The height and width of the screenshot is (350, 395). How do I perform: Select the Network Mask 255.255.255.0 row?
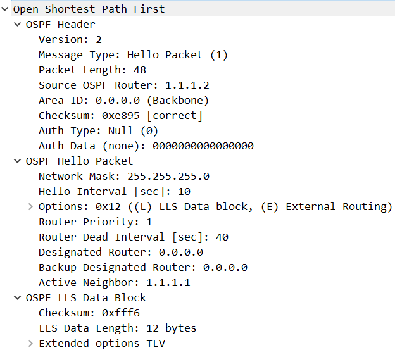tap(123, 176)
